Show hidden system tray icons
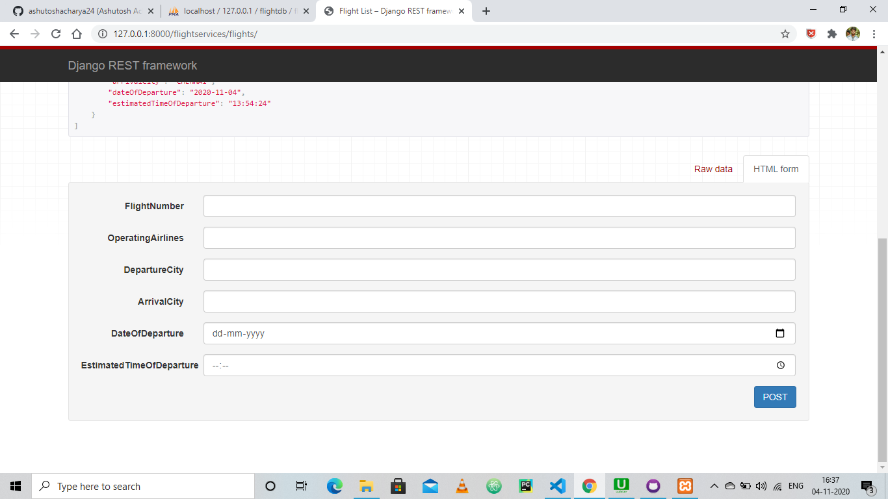Viewport: 888px width, 499px height. 714,486
